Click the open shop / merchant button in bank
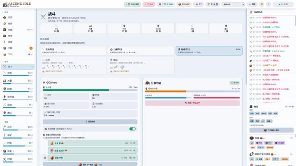Viewport: 296px width, 166px height. (x=271, y=130)
